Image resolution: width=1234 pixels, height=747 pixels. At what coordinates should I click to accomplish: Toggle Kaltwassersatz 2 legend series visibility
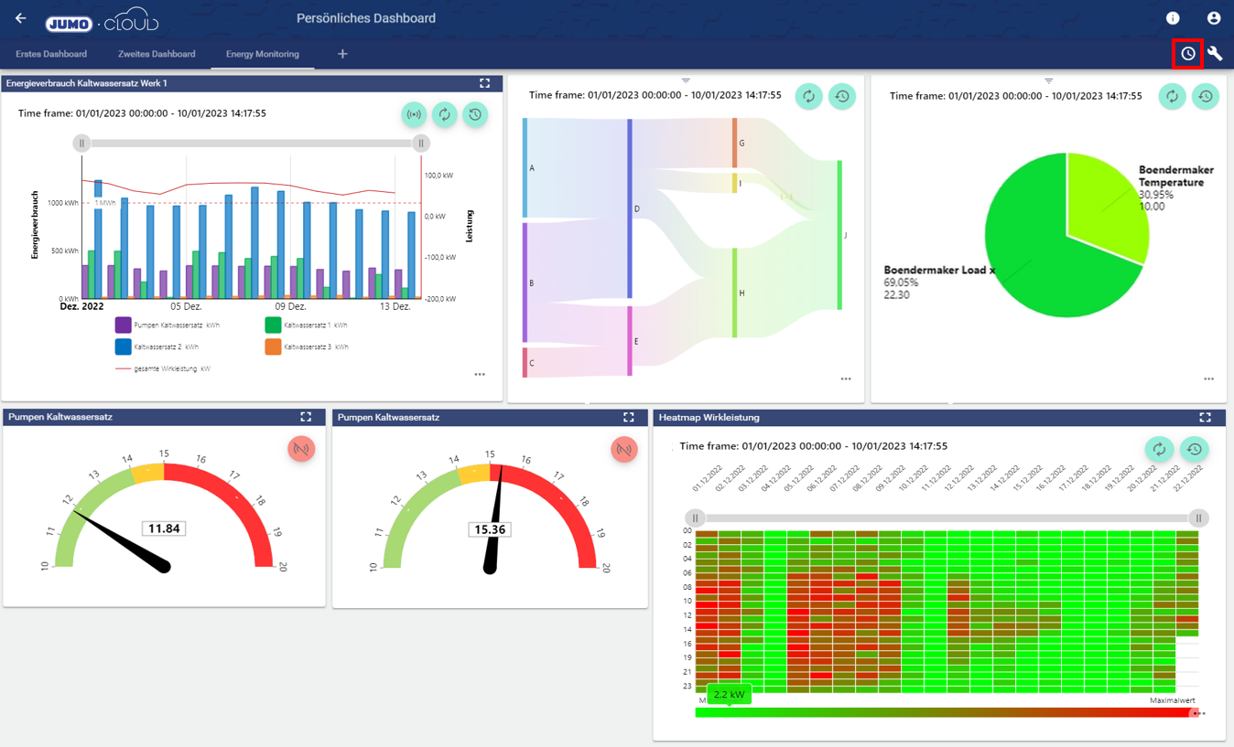pos(124,347)
